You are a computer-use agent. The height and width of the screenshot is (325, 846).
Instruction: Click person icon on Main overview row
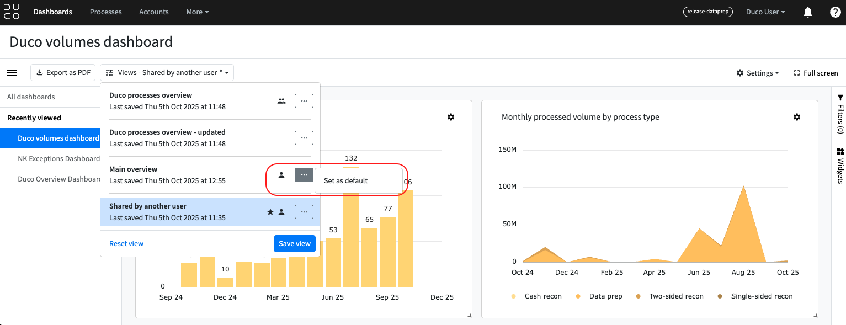(281, 175)
